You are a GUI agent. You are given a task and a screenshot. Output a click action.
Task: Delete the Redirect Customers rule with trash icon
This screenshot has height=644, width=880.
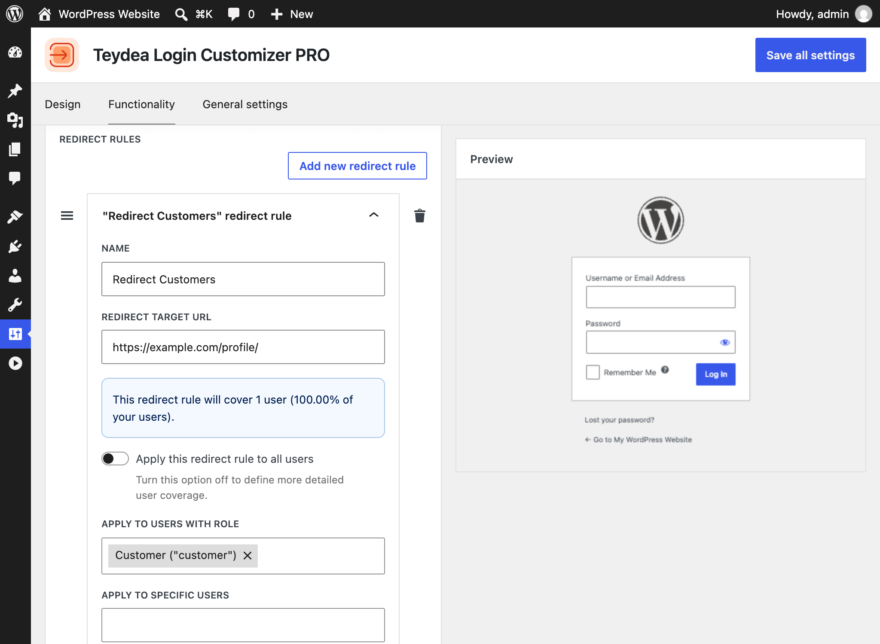(420, 216)
